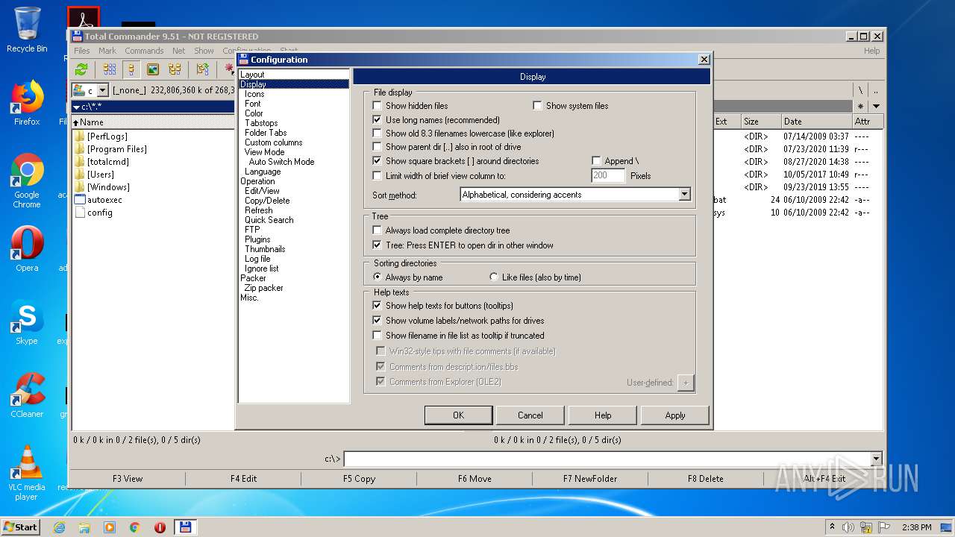
Task: Select the full details view toolbar icon
Action: (x=131, y=69)
